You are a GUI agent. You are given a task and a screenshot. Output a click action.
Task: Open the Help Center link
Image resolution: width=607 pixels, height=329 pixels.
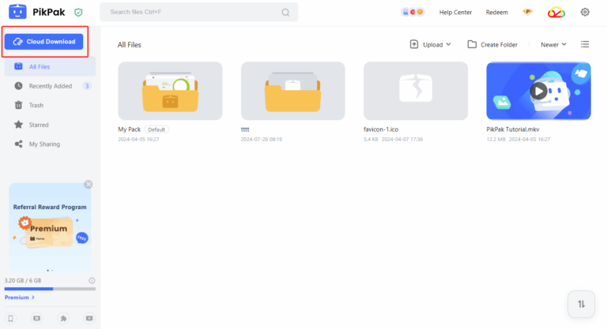455,12
